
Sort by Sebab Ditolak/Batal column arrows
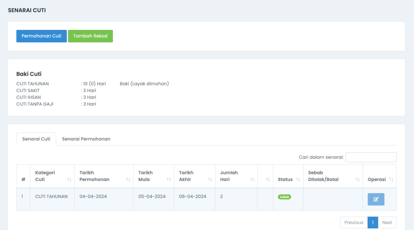[x=357, y=180]
